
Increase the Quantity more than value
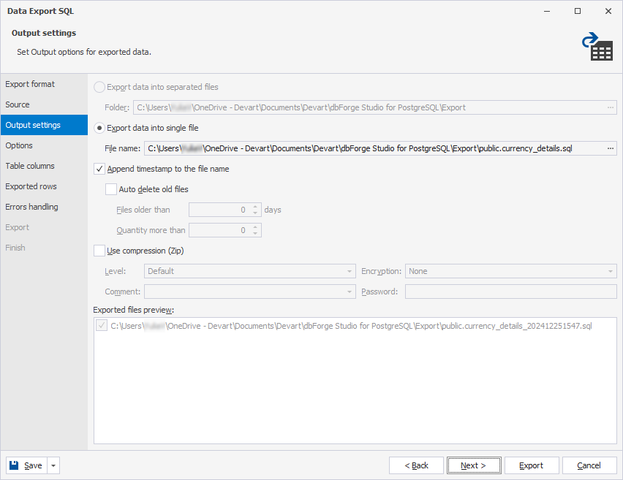tap(255, 227)
